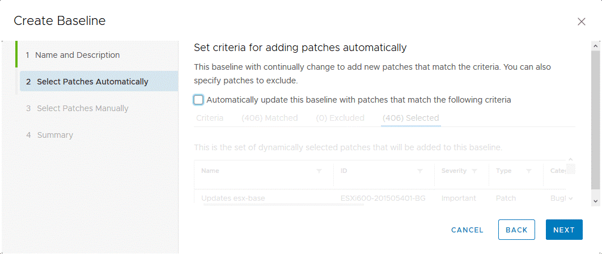Filter the Name column
Screen dimensions: 602x254
coord(319,171)
